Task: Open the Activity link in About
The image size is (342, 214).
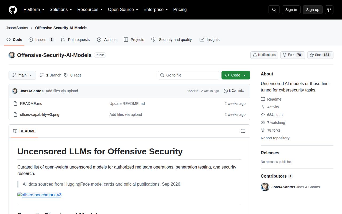Action: pyautogui.click(x=270, y=107)
